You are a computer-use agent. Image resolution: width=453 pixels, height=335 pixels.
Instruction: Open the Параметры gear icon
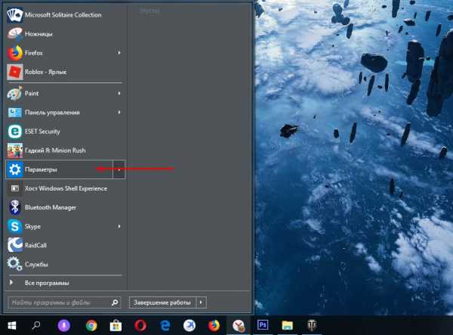coord(15,169)
